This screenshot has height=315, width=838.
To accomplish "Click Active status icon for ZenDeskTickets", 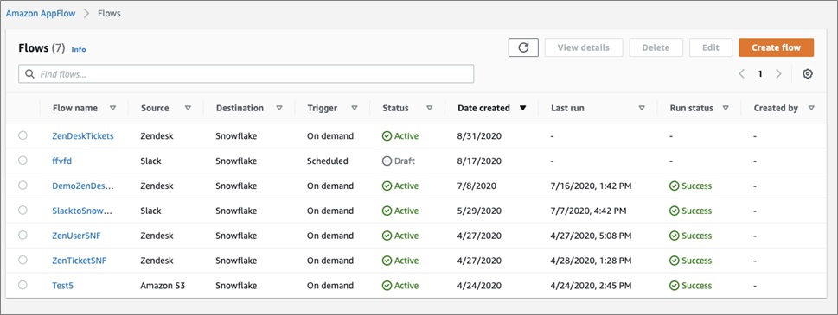I will [x=387, y=135].
